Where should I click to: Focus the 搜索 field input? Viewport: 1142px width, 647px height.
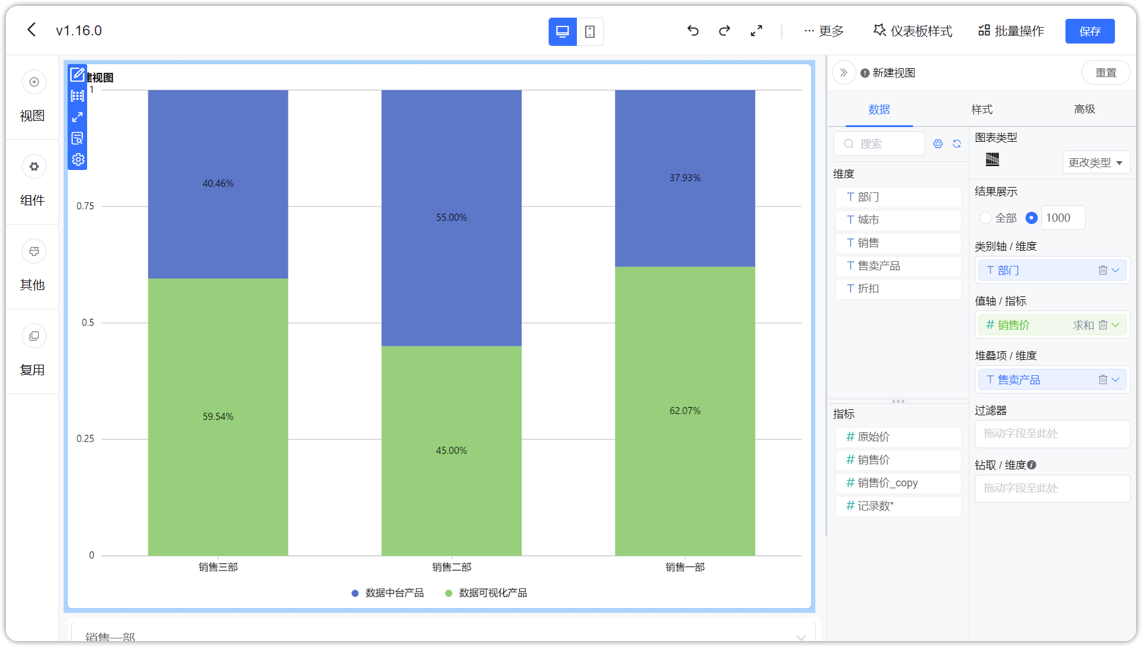pyautogui.click(x=879, y=144)
